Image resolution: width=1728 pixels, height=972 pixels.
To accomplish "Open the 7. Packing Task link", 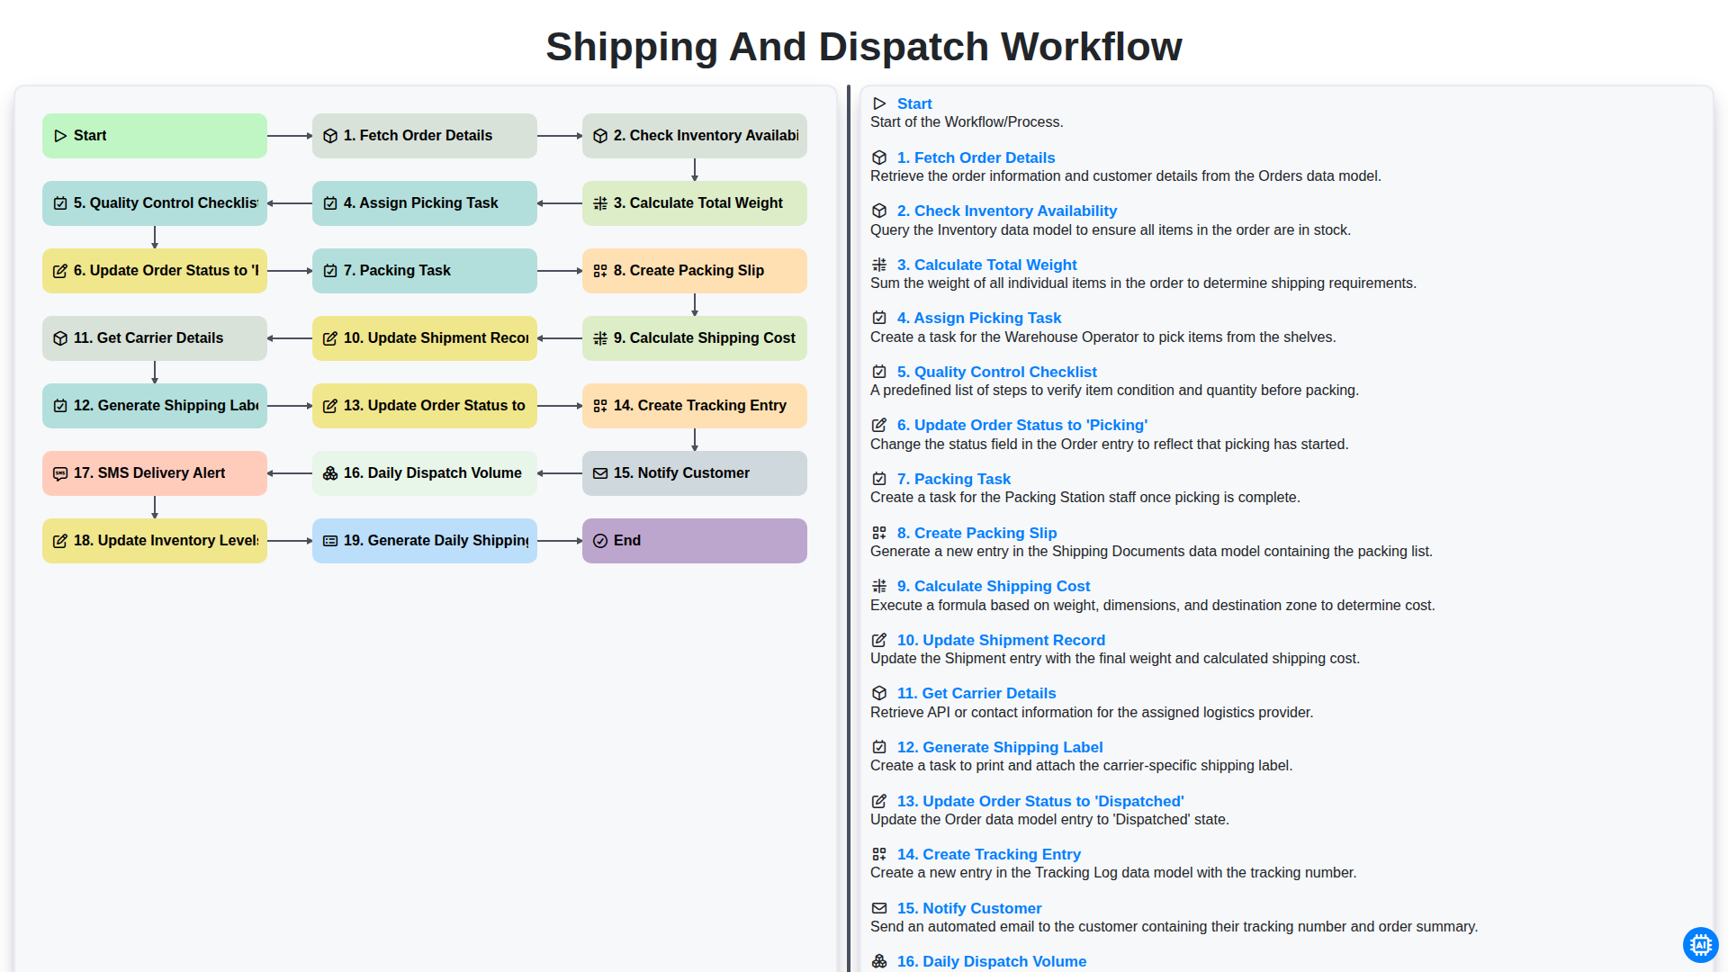I will 954,479.
